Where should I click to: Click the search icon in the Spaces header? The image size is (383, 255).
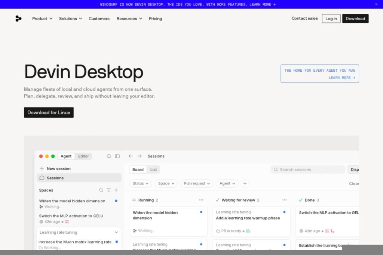tap(101, 190)
